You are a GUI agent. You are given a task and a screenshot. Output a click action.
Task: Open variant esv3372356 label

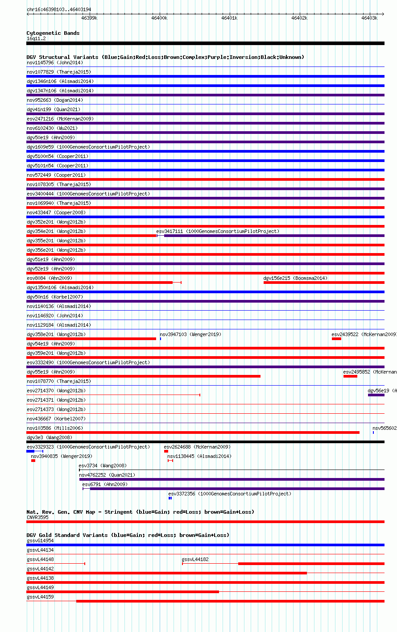click(x=230, y=494)
